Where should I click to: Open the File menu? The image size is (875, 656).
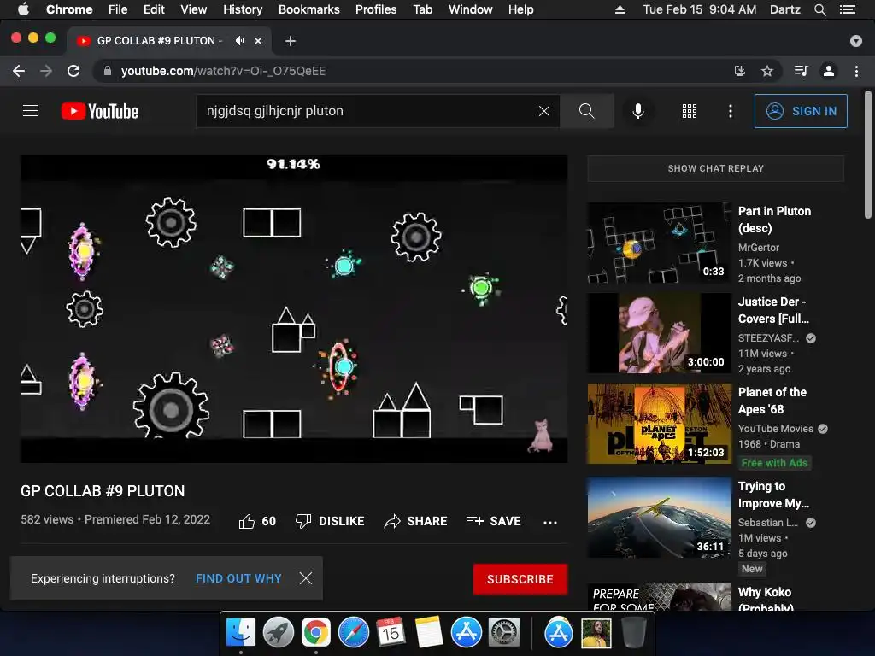(118, 9)
